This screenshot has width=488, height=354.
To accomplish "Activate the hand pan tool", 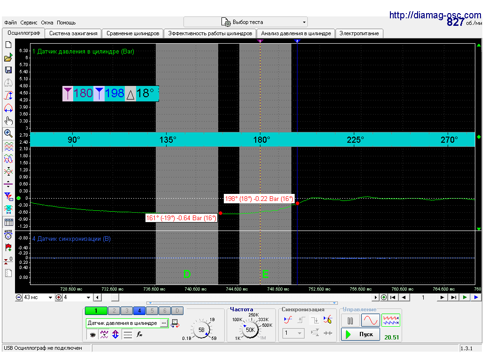I will coord(8,121).
